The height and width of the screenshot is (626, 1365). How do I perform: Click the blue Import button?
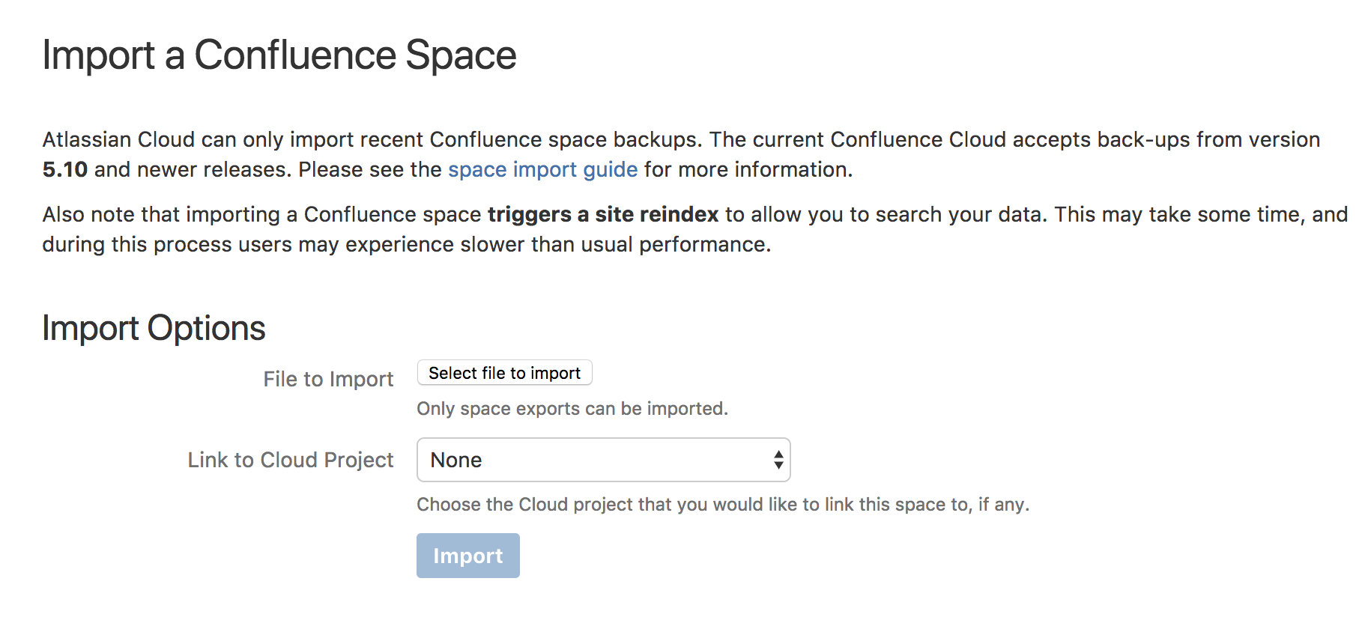click(467, 556)
